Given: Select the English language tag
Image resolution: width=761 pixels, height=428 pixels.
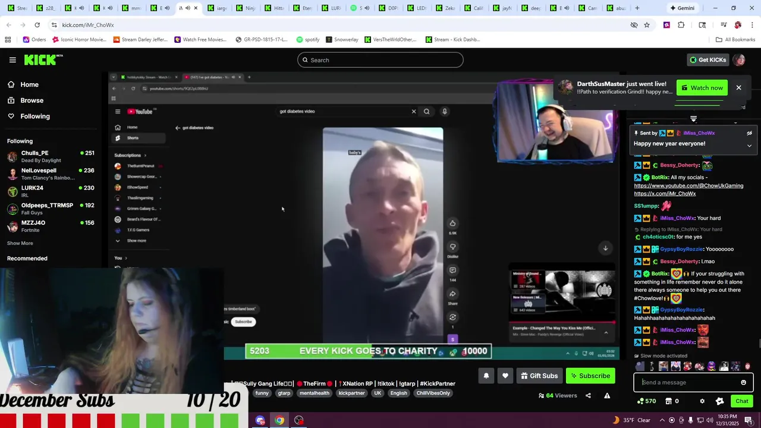Looking at the screenshot, I should pos(398,393).
